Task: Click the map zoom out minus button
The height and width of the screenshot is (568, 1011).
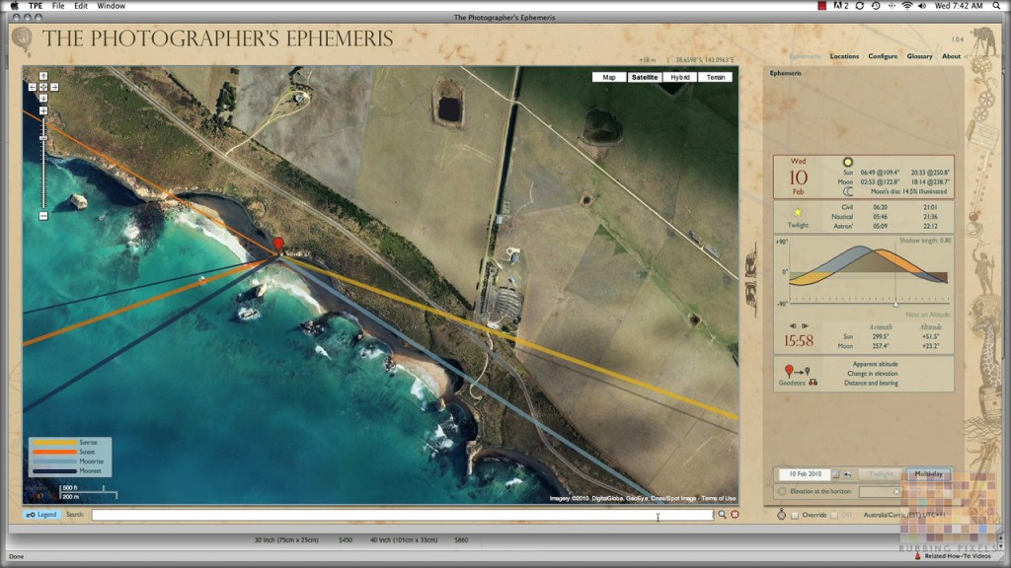Action: (43, 216)
